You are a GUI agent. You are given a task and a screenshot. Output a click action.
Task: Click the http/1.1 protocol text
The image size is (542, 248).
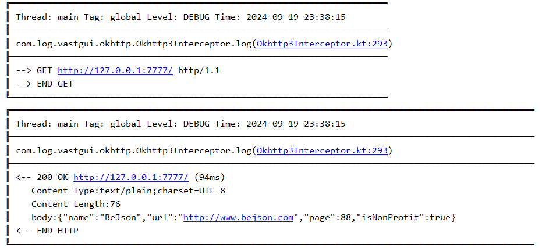click(199, 71)
